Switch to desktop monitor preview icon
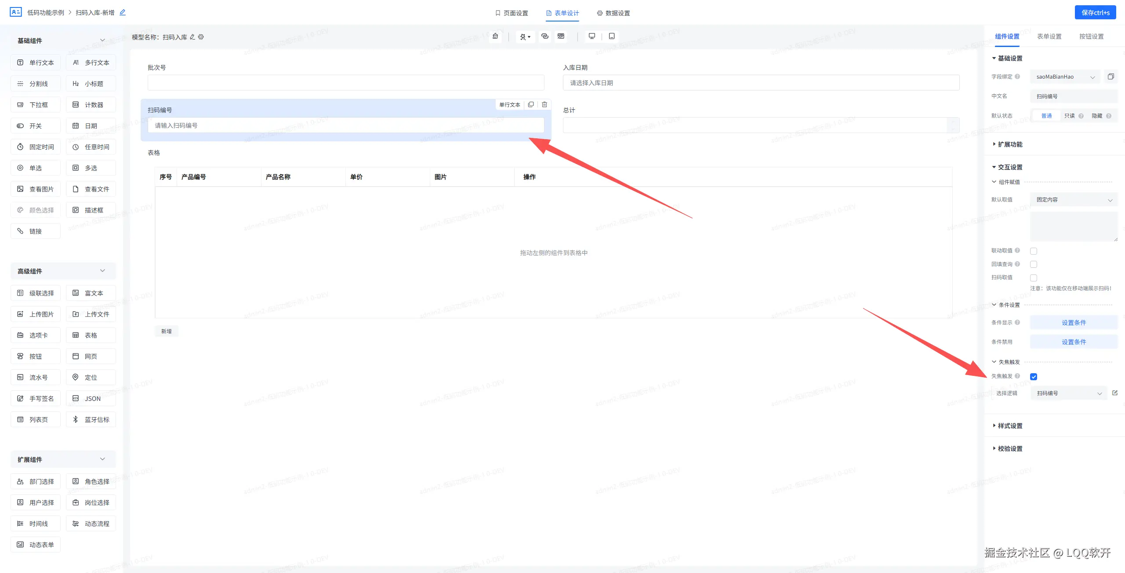This screenshot has height=573, width=1125. point(592,36)
